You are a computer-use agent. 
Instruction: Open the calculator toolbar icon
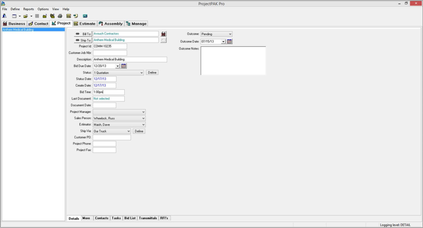coord(85,16)
